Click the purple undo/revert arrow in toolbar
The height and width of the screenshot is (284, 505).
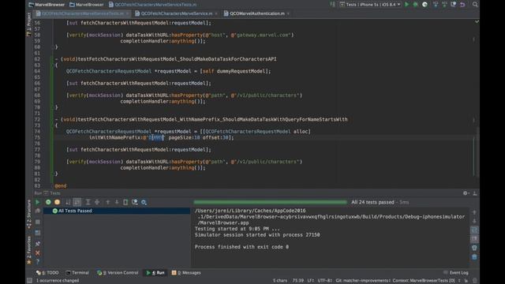click(x=462, y=5)
